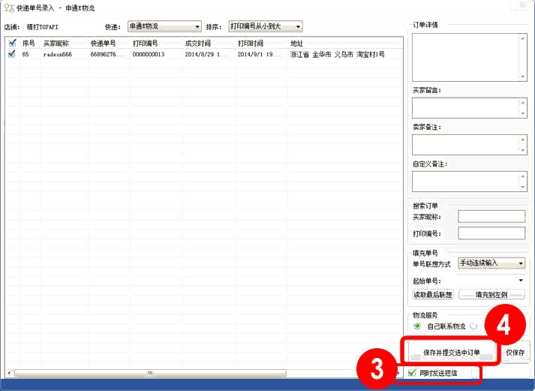Click the scroll-down arrow in 卖家备注 box
535x391 pixels.
click(522, 150)
